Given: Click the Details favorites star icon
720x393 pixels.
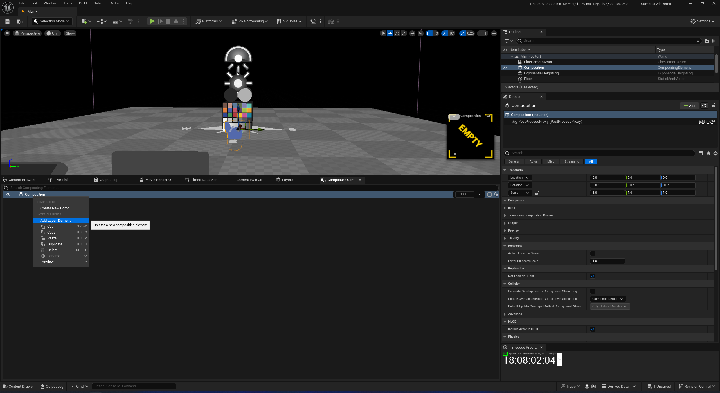Looking at the screenshot, I should point(708,153).
